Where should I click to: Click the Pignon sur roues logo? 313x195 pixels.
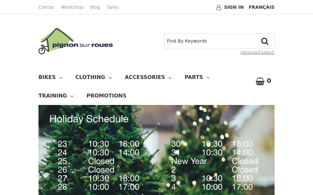pyautogui.click(x=76, y=41)
